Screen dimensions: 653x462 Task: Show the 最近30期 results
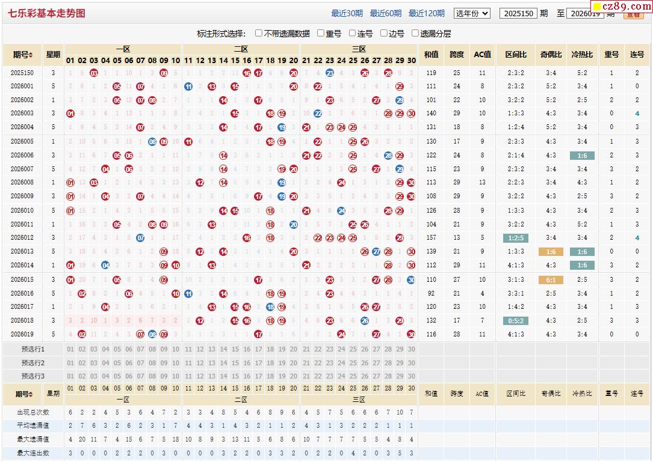pos(347,13)
